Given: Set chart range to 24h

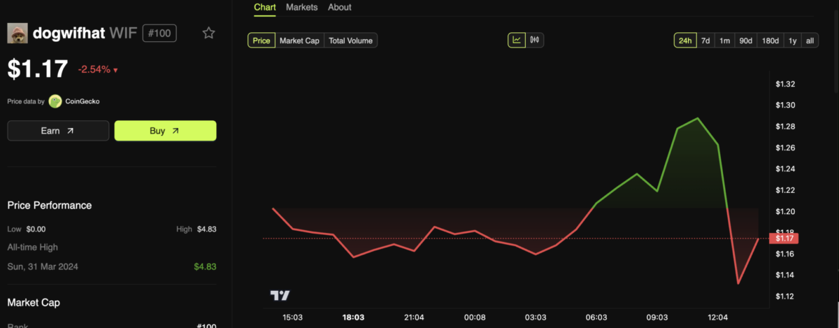Looking at the screenshot, I should 685,41.
